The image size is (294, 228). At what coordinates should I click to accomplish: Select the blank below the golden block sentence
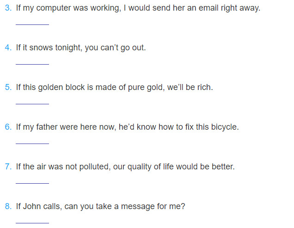[x=32, y=101]
